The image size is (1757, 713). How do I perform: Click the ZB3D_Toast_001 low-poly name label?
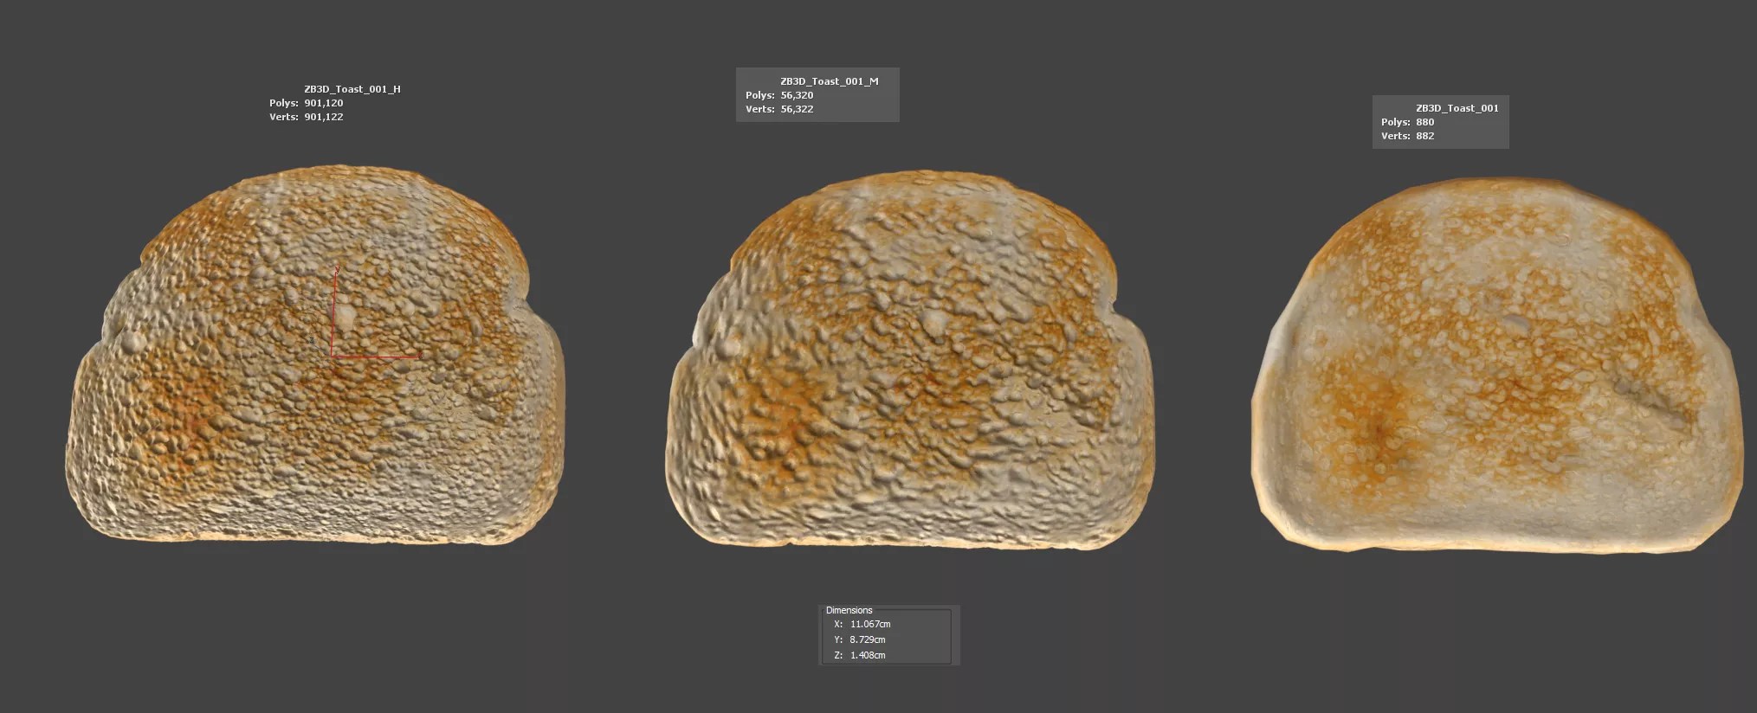1457,108
